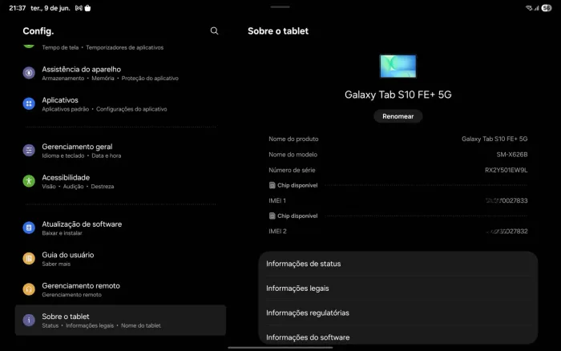561x351 pixels.
Task: Tap the Gerenciamento remoto headset icon
Action: tap(29, 289)
